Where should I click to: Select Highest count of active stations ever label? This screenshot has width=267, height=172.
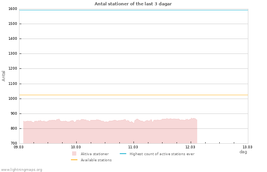(162, 154)
